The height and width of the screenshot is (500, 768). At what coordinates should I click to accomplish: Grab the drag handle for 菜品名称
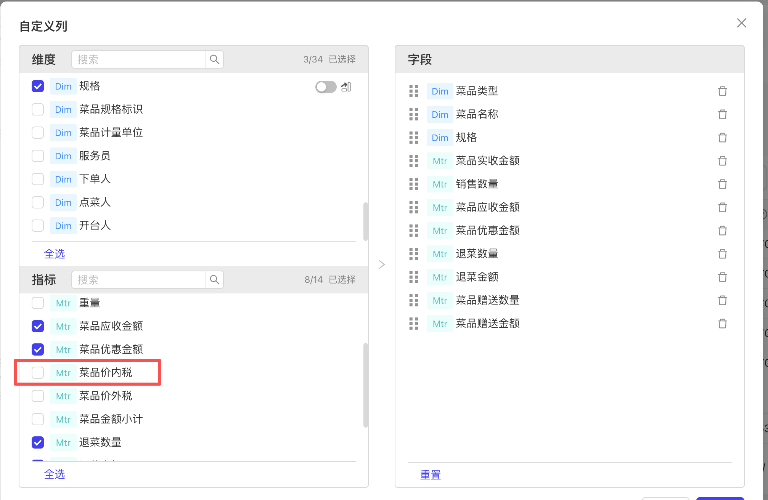pyautogui.click(x=414, y=114)
